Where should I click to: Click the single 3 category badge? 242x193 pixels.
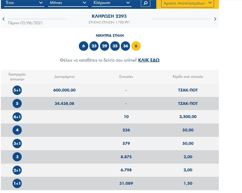[x=17, y=157]
